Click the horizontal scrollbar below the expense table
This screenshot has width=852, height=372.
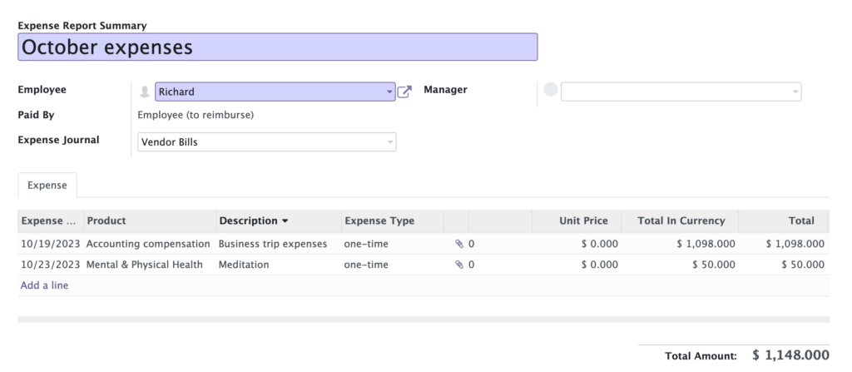[x=424, y=320]
